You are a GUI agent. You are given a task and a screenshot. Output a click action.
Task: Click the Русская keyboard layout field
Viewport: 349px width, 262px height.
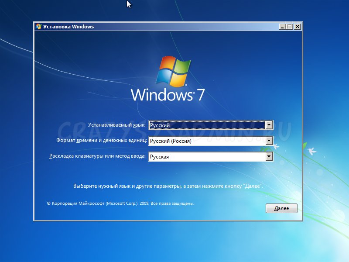point(207,156)
